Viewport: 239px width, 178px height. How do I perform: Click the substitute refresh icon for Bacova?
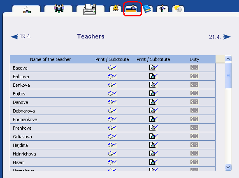click(x=112, y=68)
